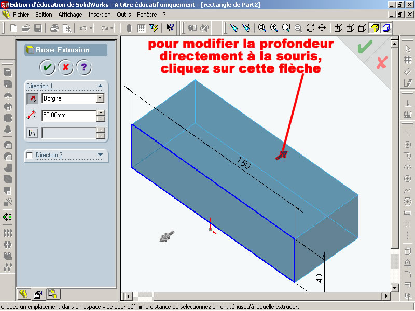Switch to the ConfigurationManager tab
The height and width of the screenshot is (311, 415).
(53, 294)
